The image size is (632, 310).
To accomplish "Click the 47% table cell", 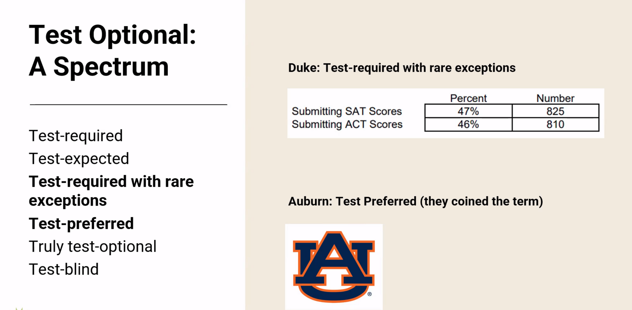I will tap(468, 111).
